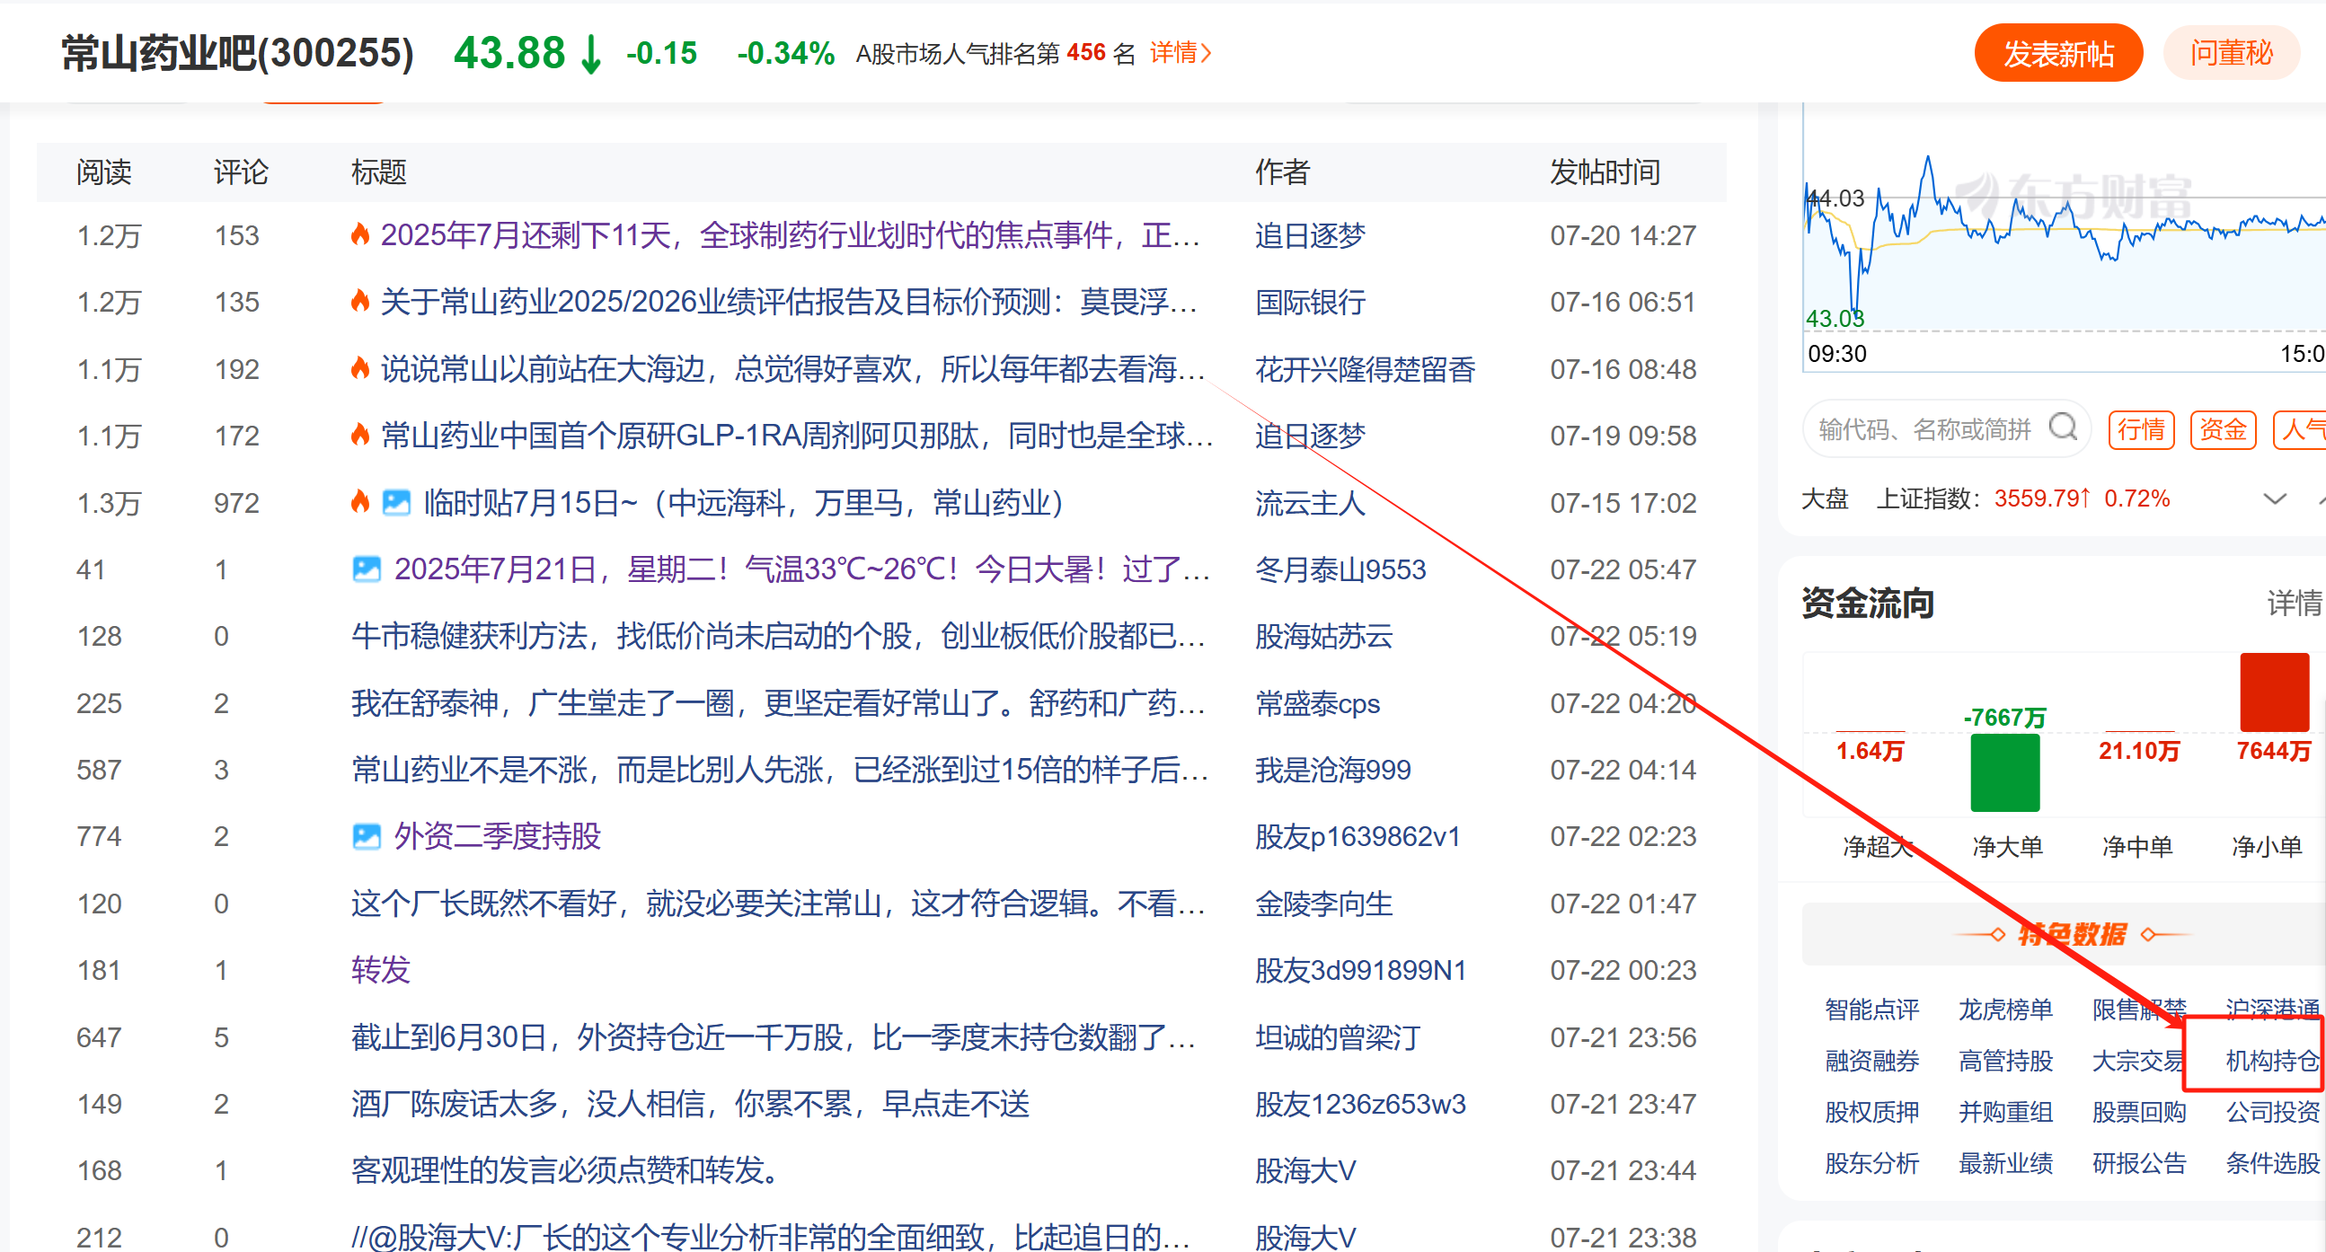Open author 股海姑苏云 profile
The height and width of the screenshot is (1252, 2326).
[1323, 636]
